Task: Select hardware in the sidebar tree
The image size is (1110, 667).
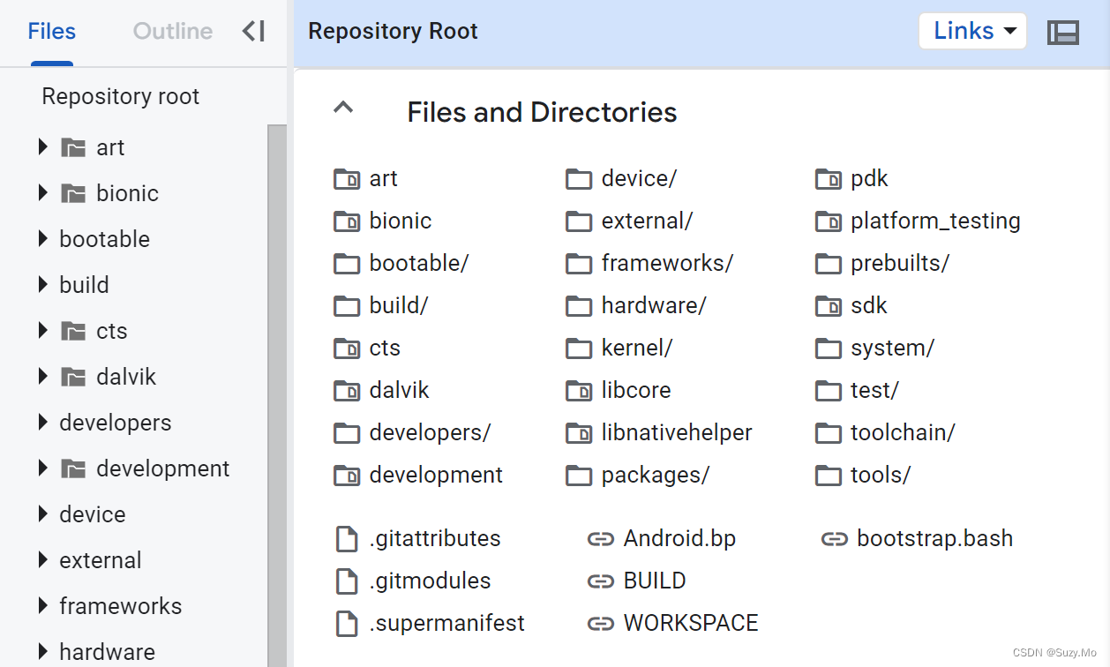Action: (x=107, y=652)
